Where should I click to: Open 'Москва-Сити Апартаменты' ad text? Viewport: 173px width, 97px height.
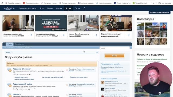pos(79,35)
